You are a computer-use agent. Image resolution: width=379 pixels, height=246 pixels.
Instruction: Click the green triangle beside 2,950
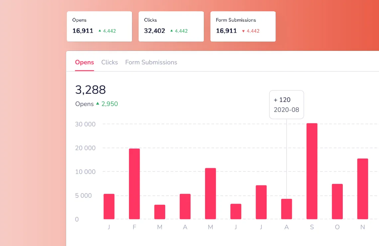coord(98,103)
